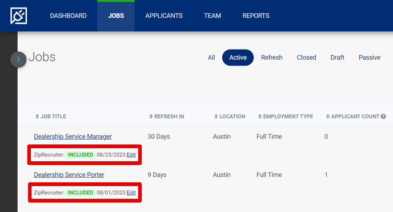
Task: Open the help icon beside Applicant Count
Action: tap(383, 116)
